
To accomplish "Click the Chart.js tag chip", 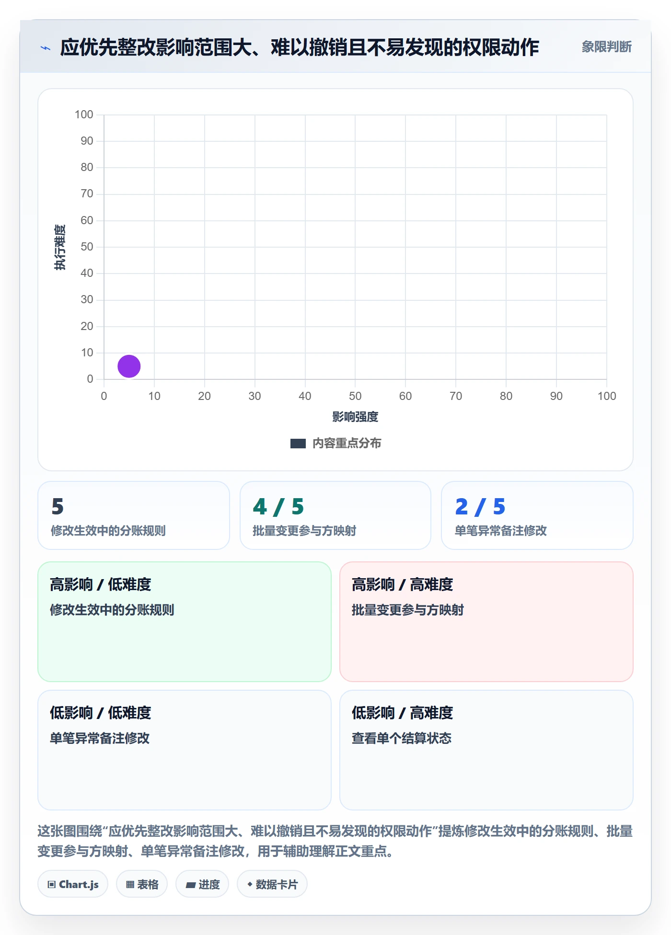I will (x=73, y=884).
